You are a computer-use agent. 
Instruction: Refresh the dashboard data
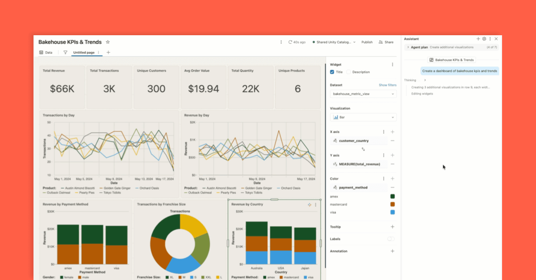tap(291, 42)
